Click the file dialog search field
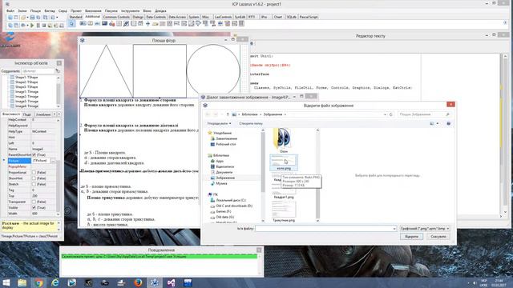The width and height of the screenshot is (513, 288). [x=424, y=114]
